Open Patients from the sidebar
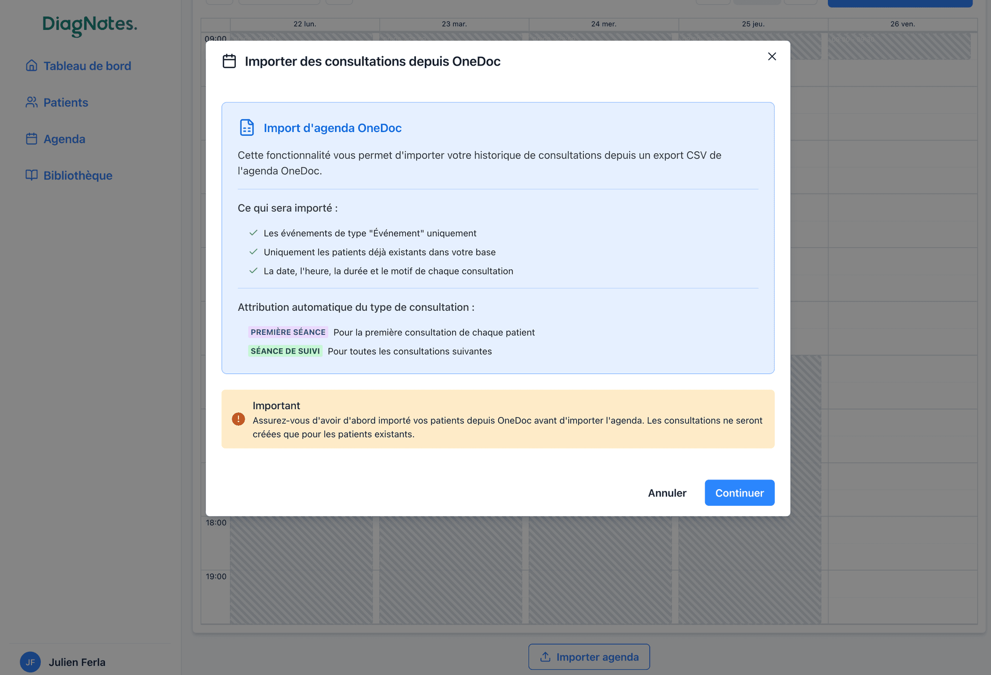Image resolution: width=991 pixels, height=675 pixels. click(x=65, y=102)
